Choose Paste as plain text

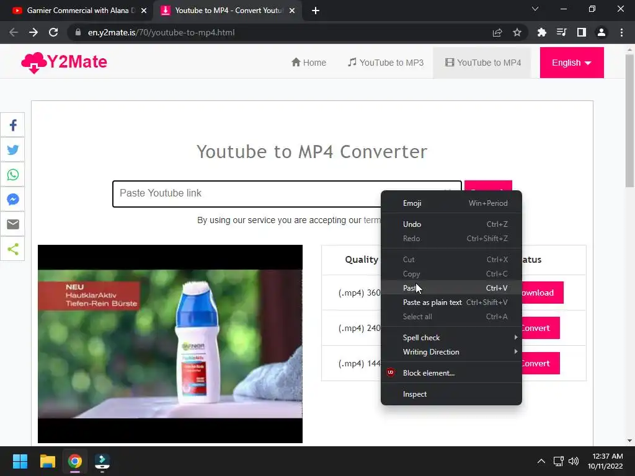(451, 302)
